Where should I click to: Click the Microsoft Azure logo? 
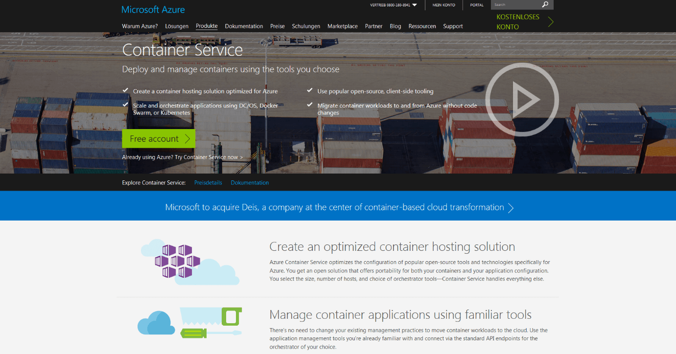pyautogui.click(x=153, y=9)
